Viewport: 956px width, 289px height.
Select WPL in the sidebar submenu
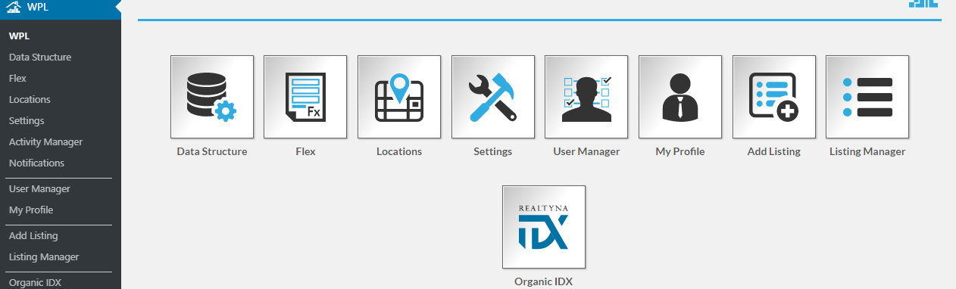click(x=19, y=36)
